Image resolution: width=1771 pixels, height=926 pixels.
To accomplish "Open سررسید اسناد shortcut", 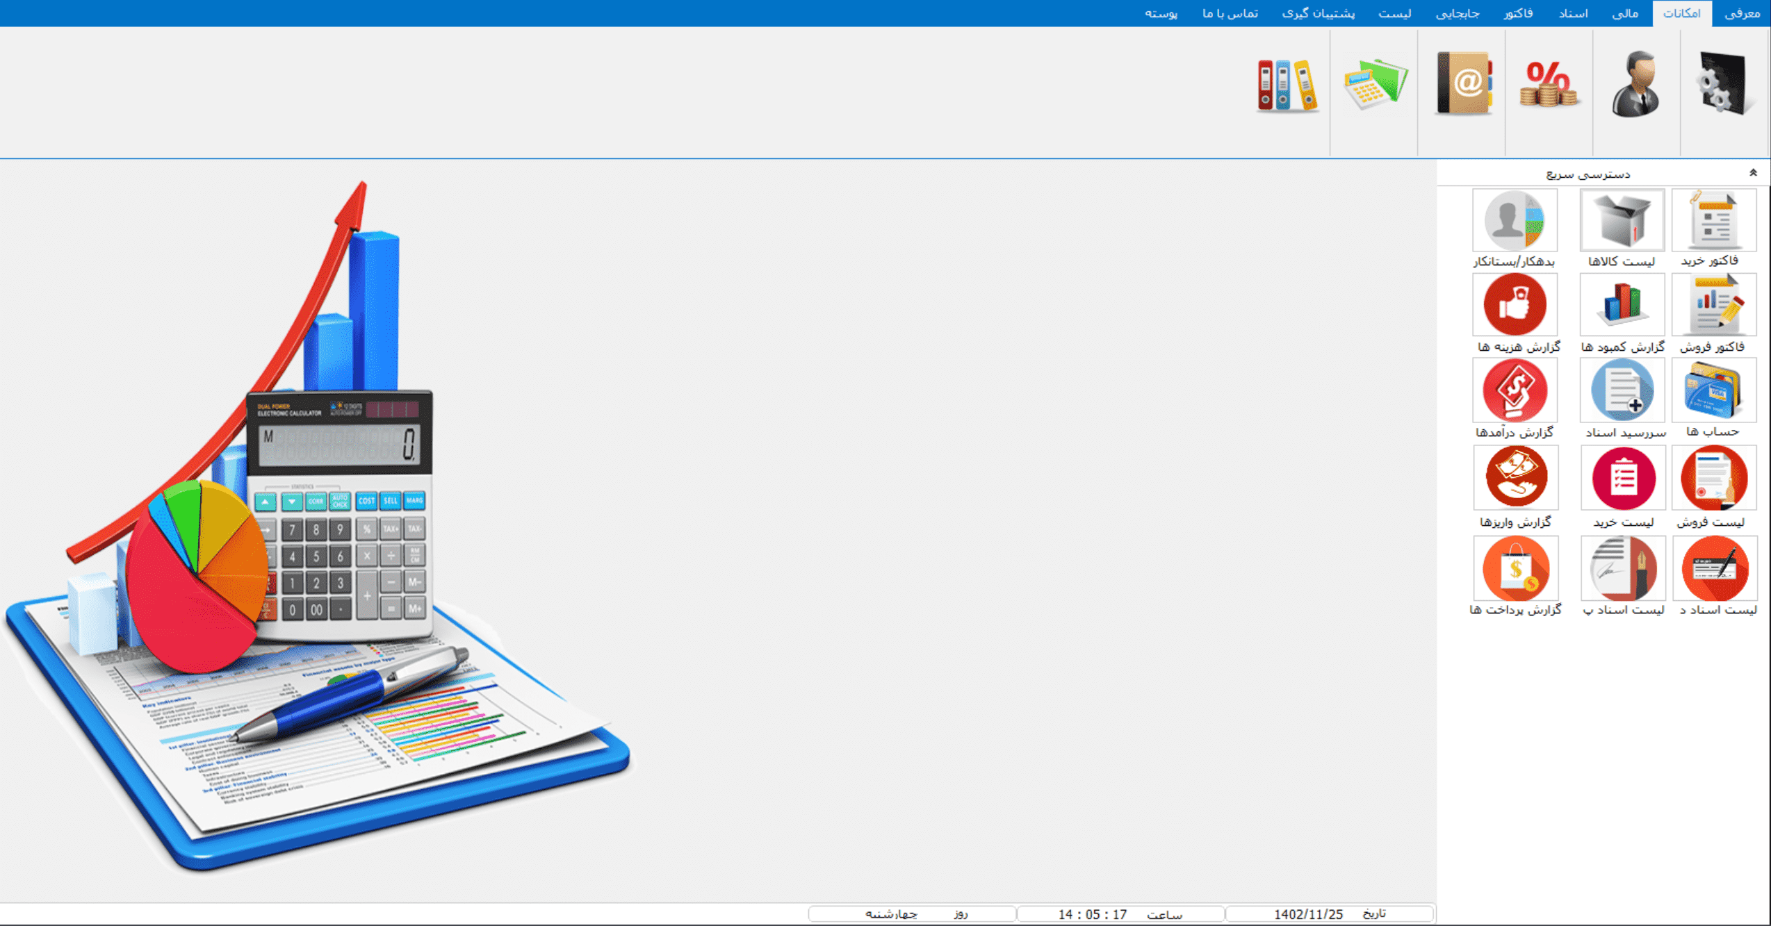I will 1623,391.
